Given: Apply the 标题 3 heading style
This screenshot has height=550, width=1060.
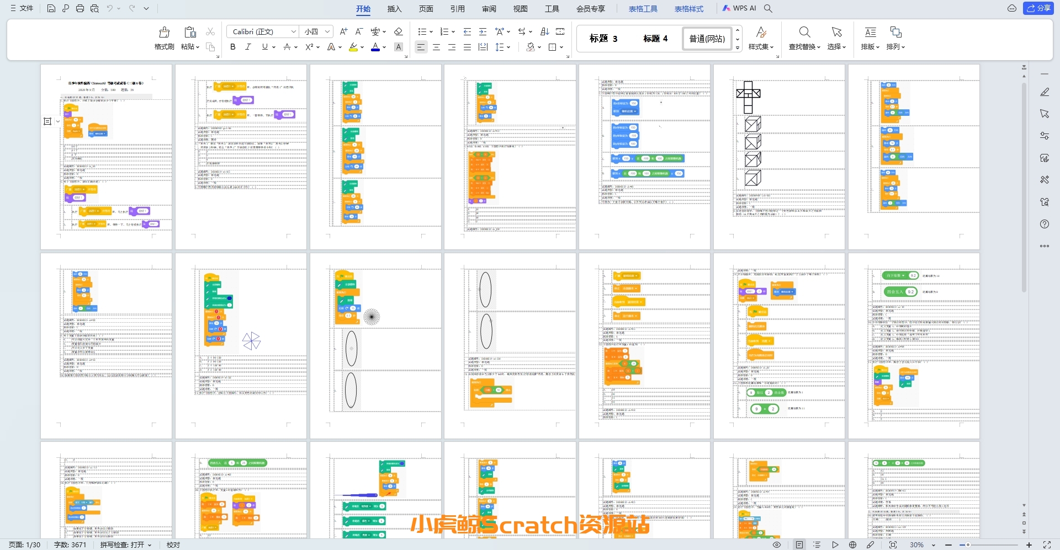Looking at the screenshot, I should coord(603,39).
